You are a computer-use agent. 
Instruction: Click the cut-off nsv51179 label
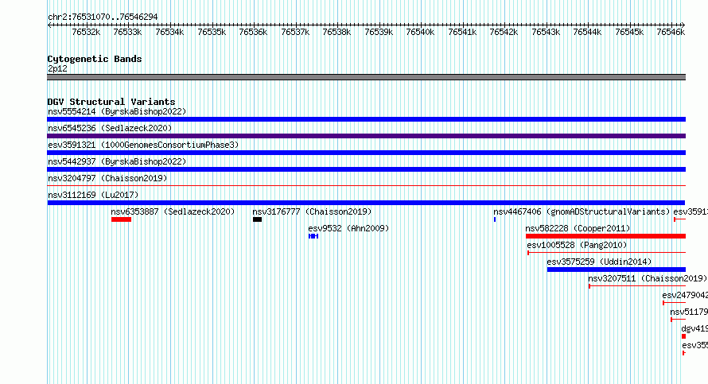[x=689, y=312]
